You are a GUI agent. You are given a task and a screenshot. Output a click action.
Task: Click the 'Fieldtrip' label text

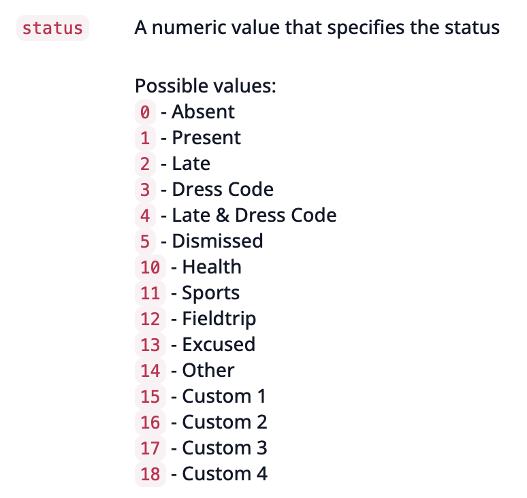219,319
